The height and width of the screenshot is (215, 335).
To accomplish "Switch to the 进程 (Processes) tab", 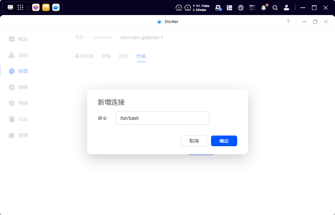I will [x=106, y=56].
